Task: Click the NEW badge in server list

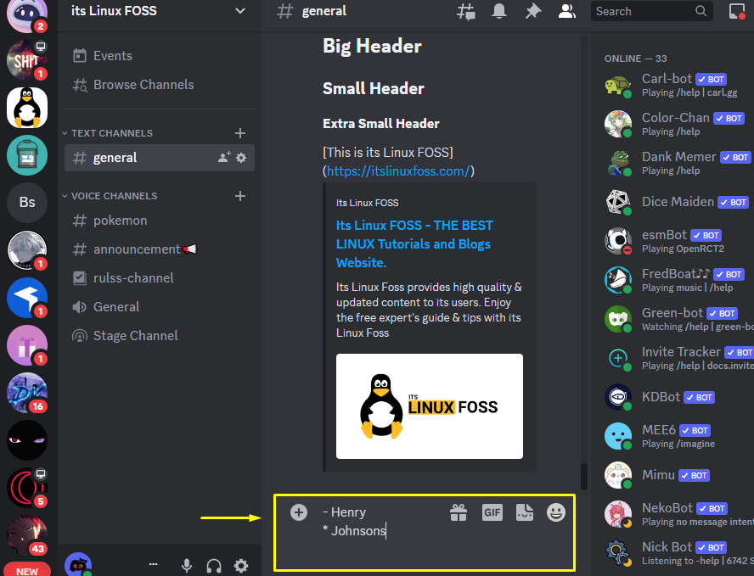Action: pyautogui.click(x=27, y=570)
